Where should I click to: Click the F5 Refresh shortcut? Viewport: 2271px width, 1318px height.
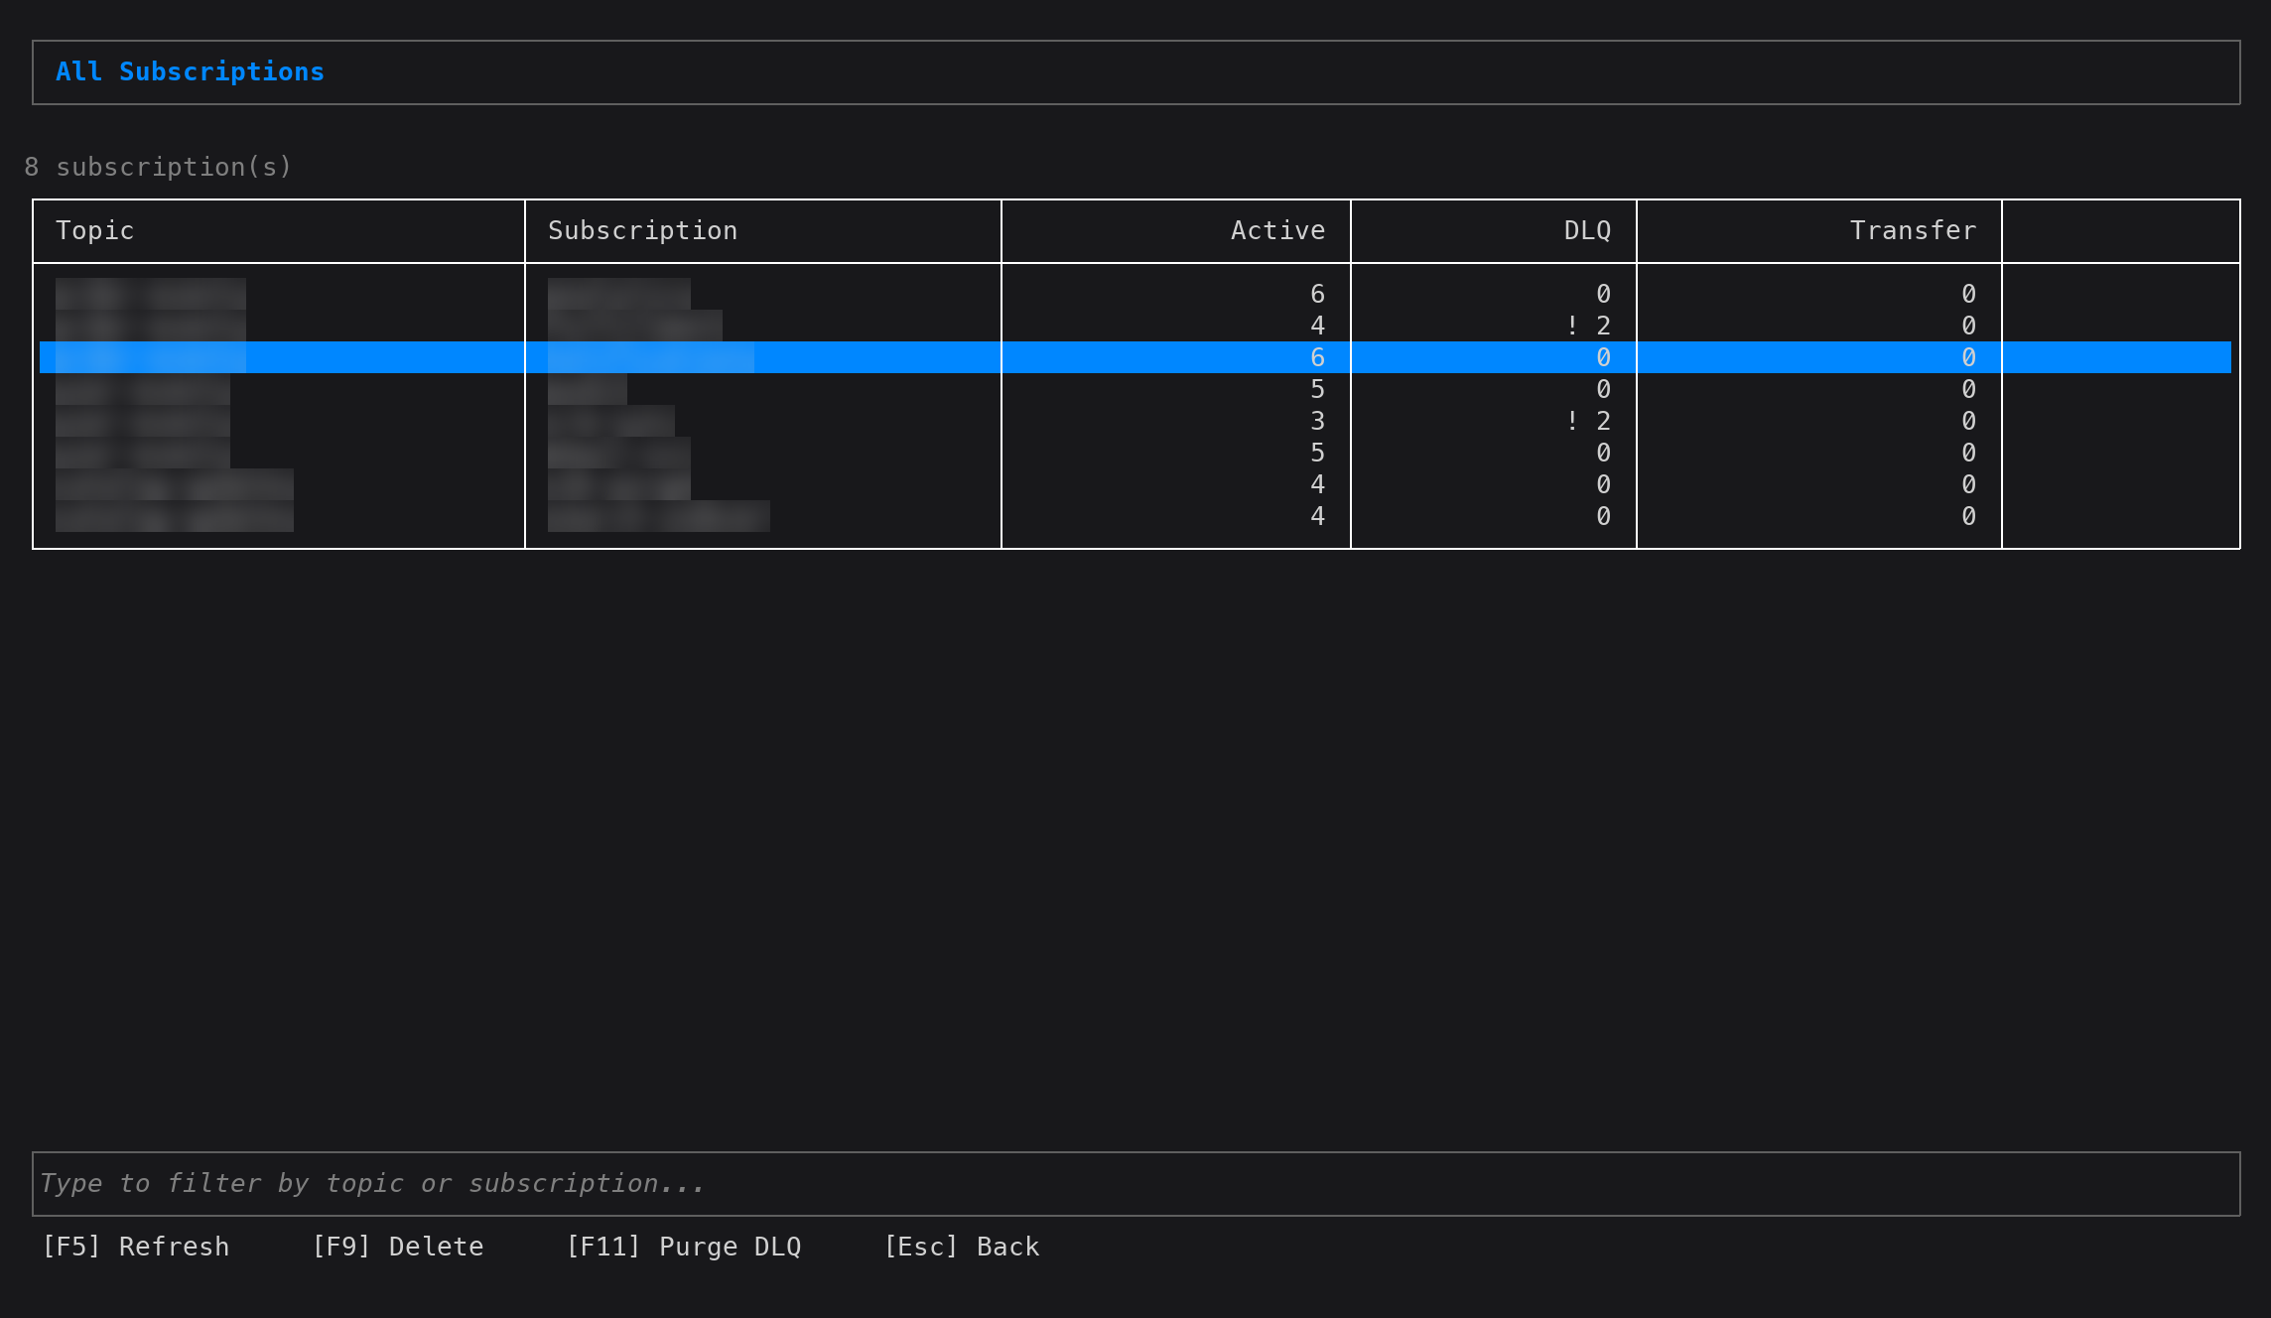135,1247
